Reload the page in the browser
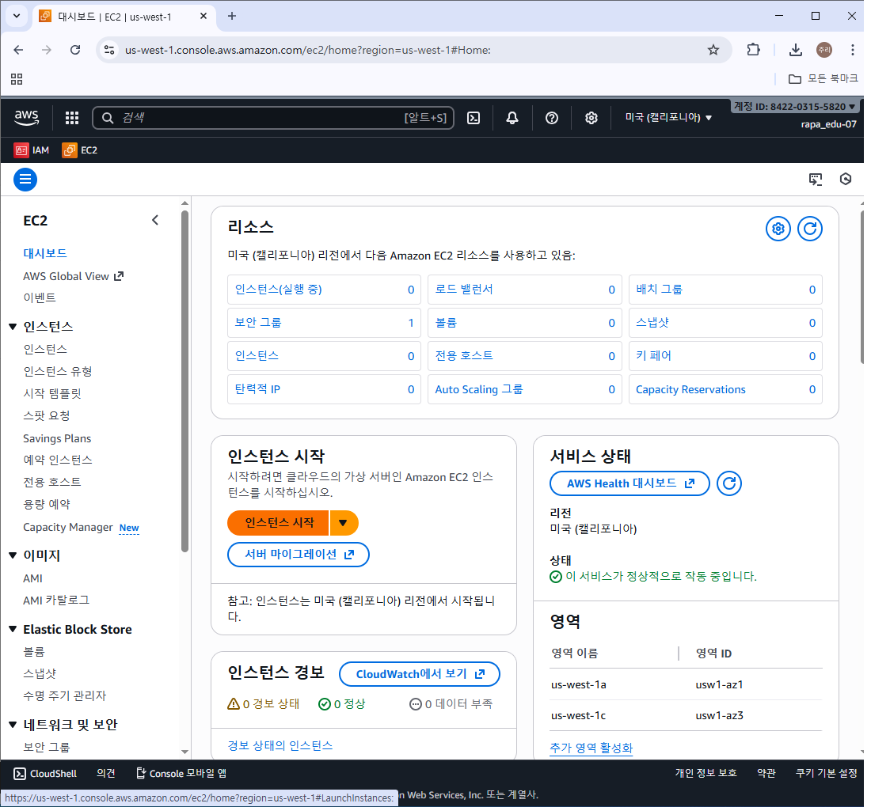This screenshot has height=807, width=871. point(75,50)
